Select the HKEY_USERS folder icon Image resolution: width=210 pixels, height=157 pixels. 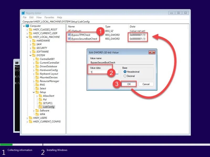pyautogui.click(x=30, y=118)
